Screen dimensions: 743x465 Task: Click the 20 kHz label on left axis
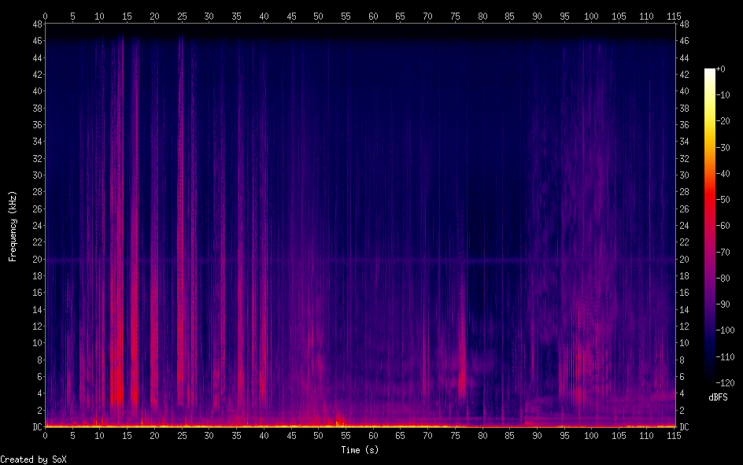pos(35,259)
